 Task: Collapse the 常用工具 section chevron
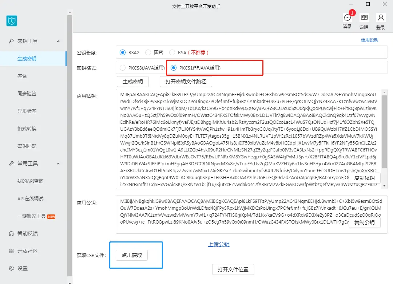coord(58,163)
